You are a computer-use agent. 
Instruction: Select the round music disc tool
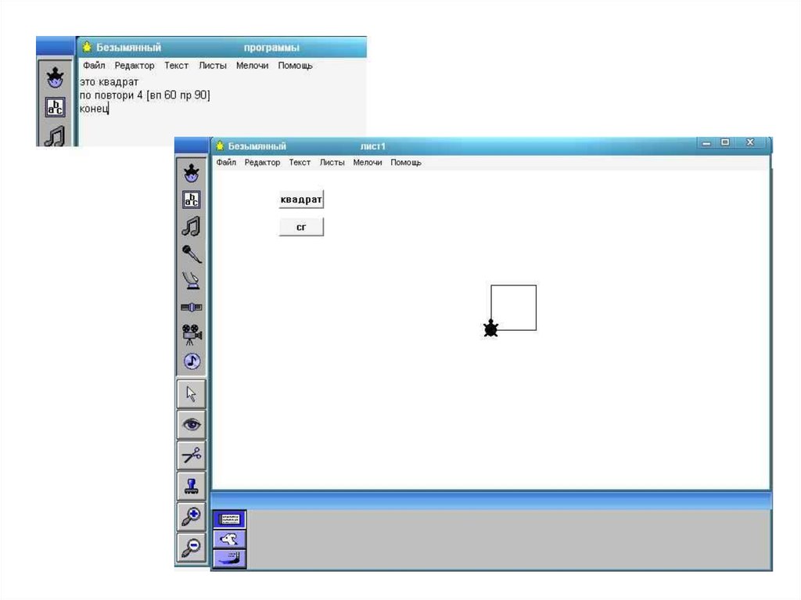[x=192, y=361]
